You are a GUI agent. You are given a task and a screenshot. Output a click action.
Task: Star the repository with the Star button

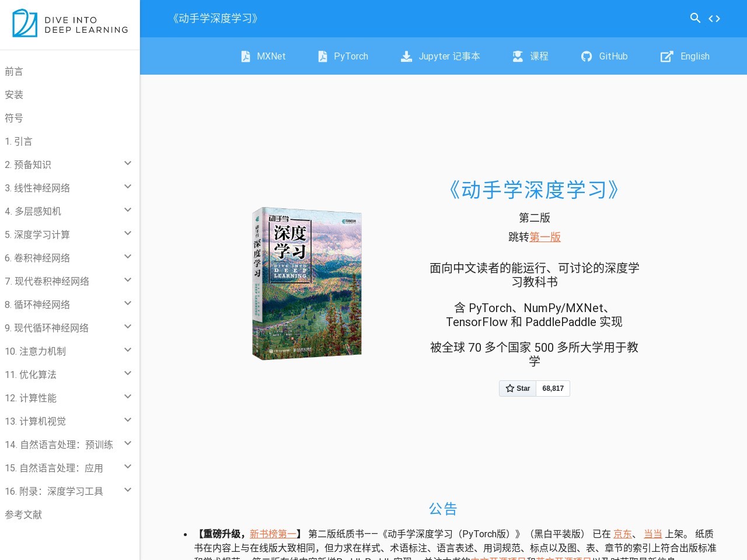517,388
